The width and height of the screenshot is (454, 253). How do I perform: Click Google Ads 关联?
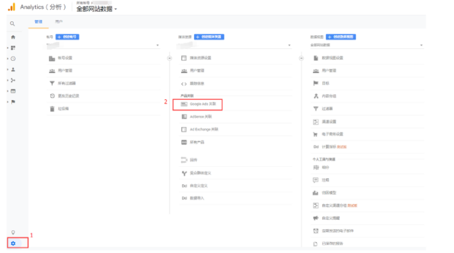[203, 104]
